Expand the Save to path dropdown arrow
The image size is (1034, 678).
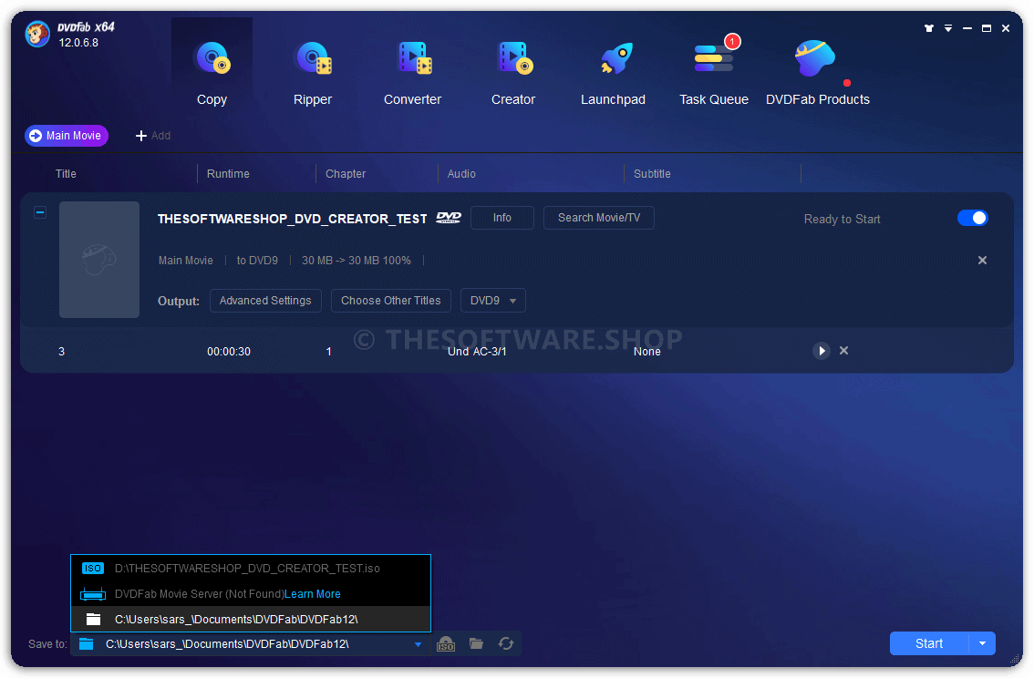pos(418,644)
